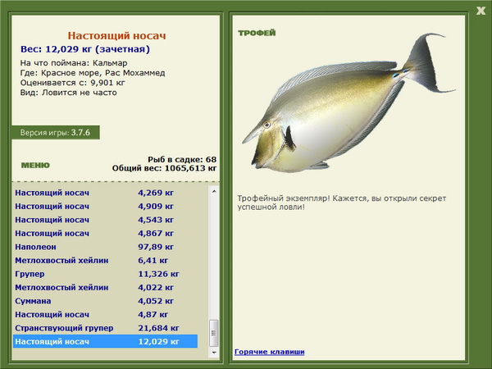Click the Версия игры 3.7.6 banner
492x369 pixels.
pyautogui.click(x=56, y=132)
